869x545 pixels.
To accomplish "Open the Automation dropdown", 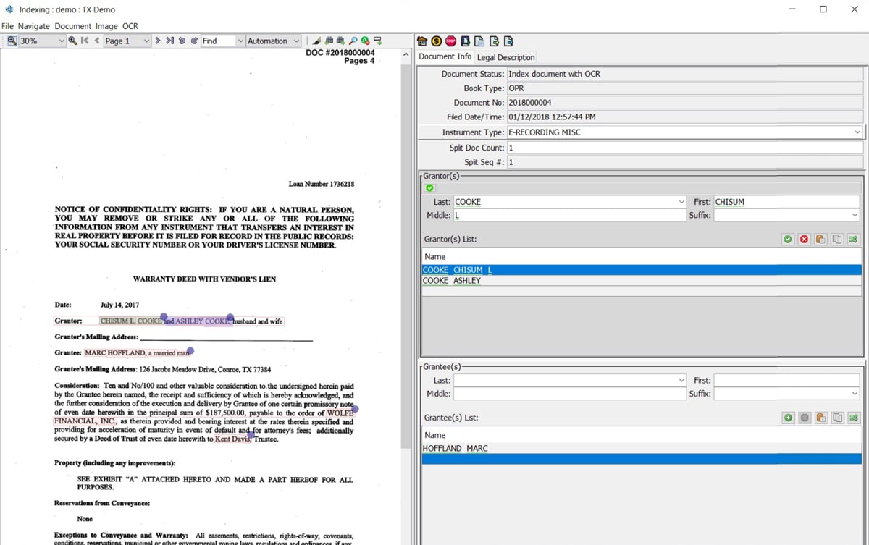I will pos(296,41).
